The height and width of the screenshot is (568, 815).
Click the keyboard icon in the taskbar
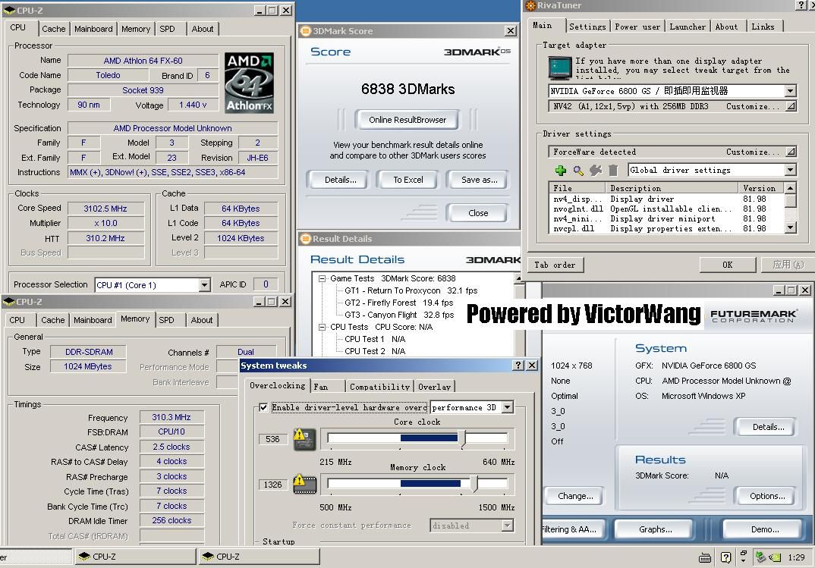click(705, 557)
